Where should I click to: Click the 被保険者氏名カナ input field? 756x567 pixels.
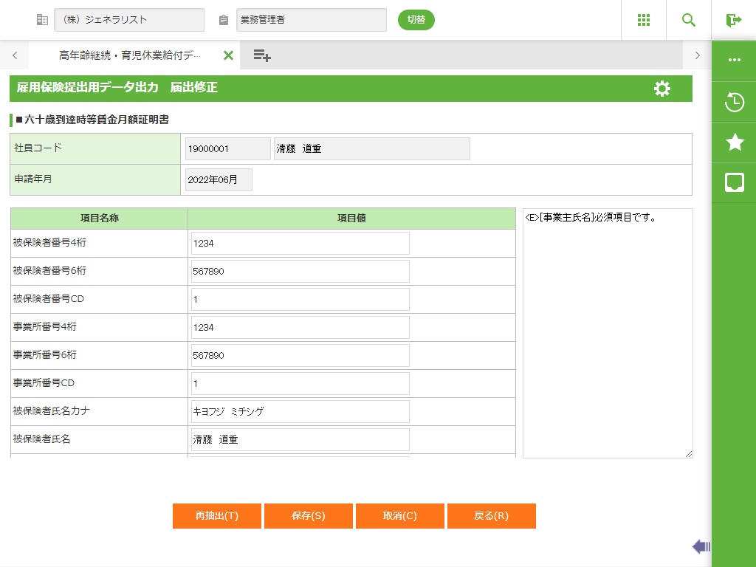pos(300,411)
